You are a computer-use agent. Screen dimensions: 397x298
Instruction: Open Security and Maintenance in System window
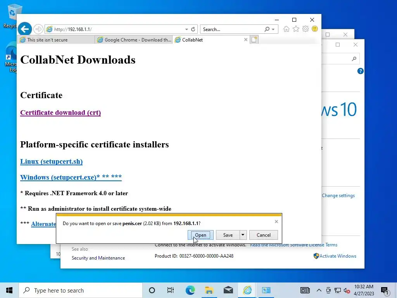point(98,258)
